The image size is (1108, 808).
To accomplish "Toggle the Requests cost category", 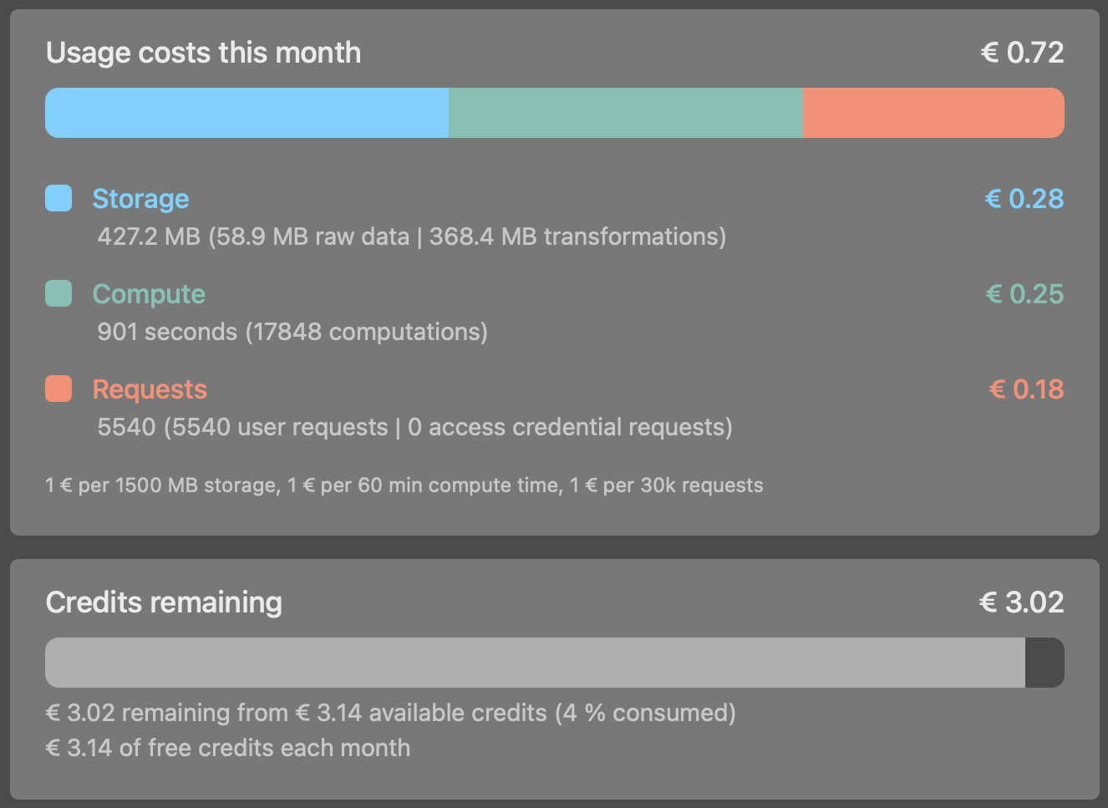I will pos(150,389).
